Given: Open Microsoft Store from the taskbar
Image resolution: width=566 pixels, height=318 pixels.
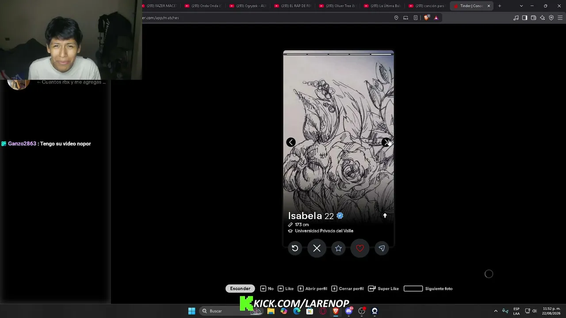Looking at the screenshot, I should point(310,311).
